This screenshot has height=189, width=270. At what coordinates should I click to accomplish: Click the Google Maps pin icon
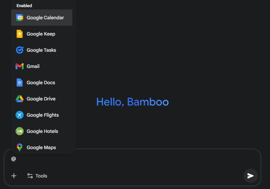click(20, 147)
